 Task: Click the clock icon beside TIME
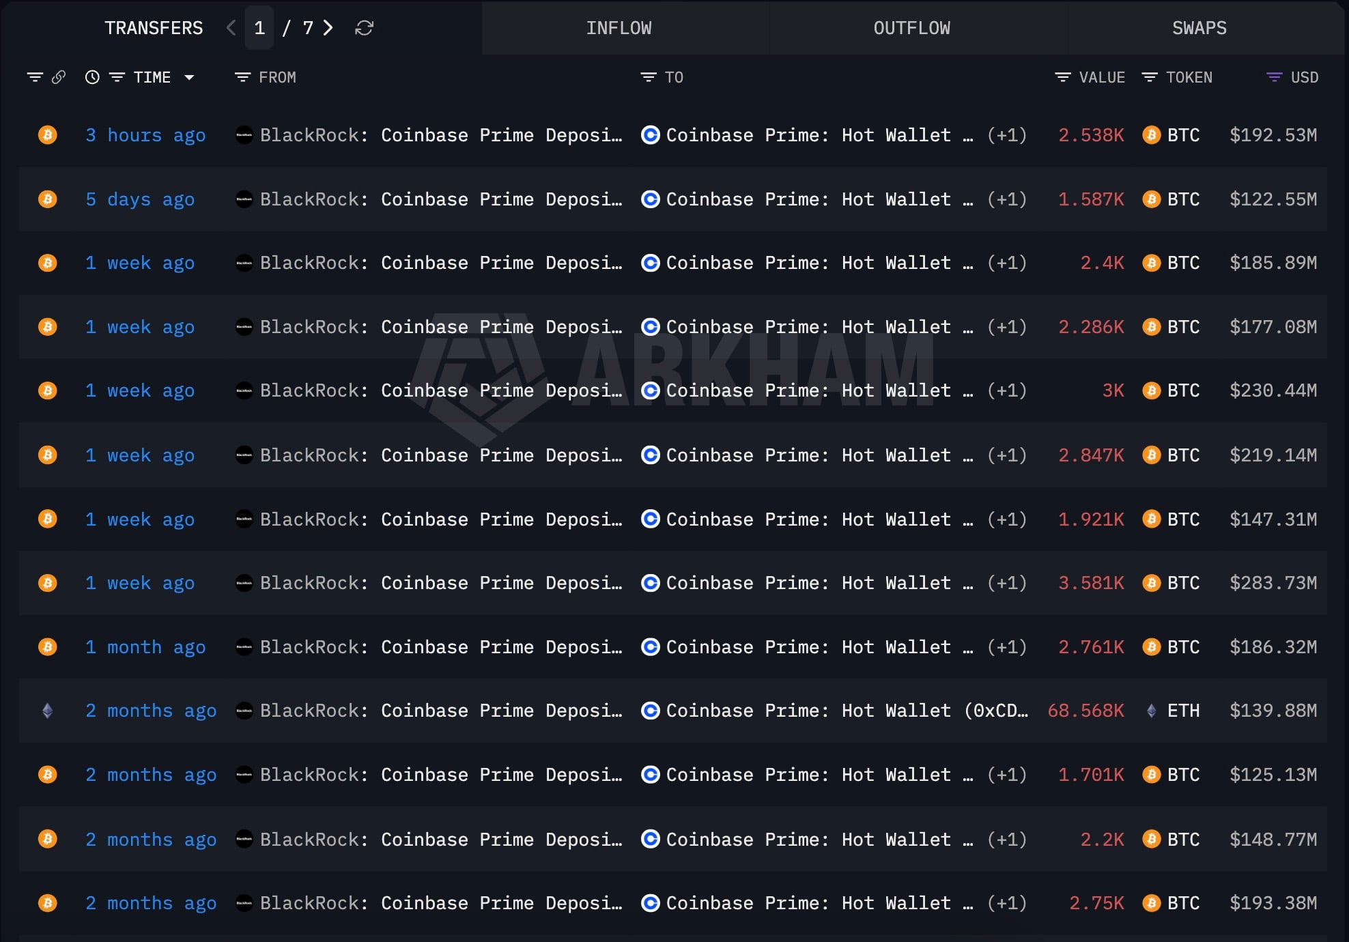[x=92, y=77]
